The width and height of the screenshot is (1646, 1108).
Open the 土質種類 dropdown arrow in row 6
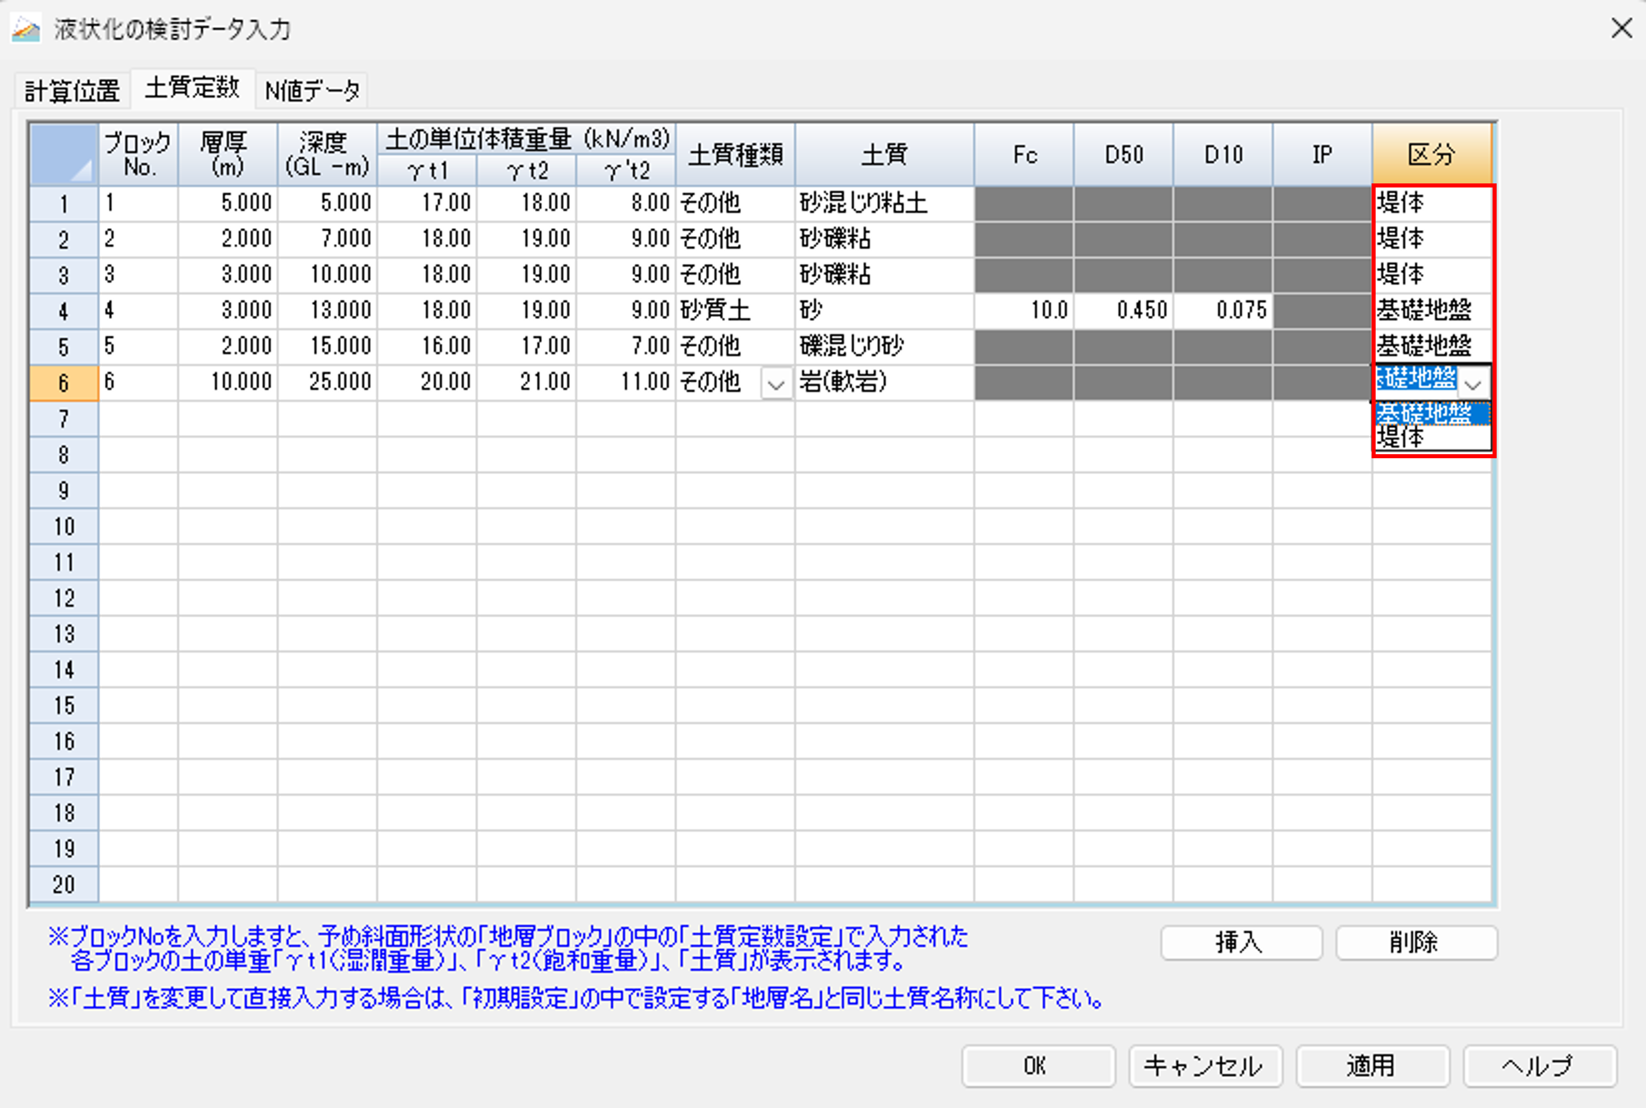click(x=776, y=384)
